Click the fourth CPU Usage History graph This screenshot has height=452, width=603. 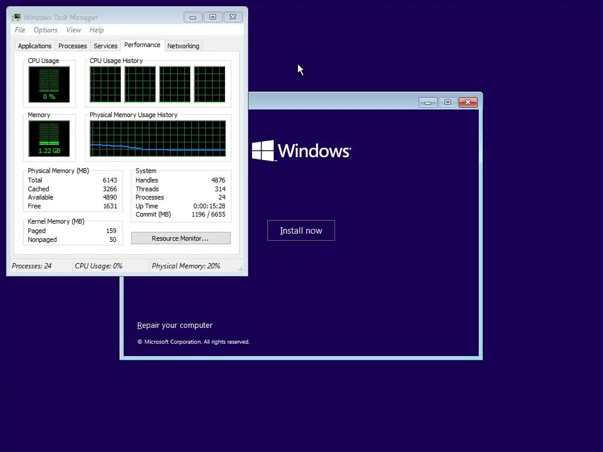point(210,85)
